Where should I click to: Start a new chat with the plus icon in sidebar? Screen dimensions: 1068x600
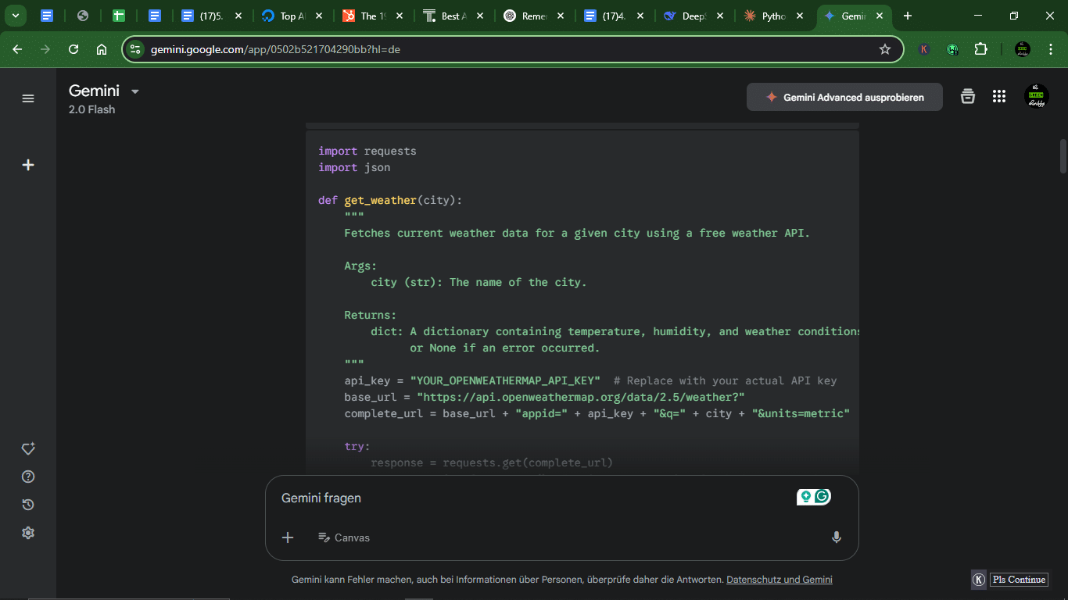28,165
